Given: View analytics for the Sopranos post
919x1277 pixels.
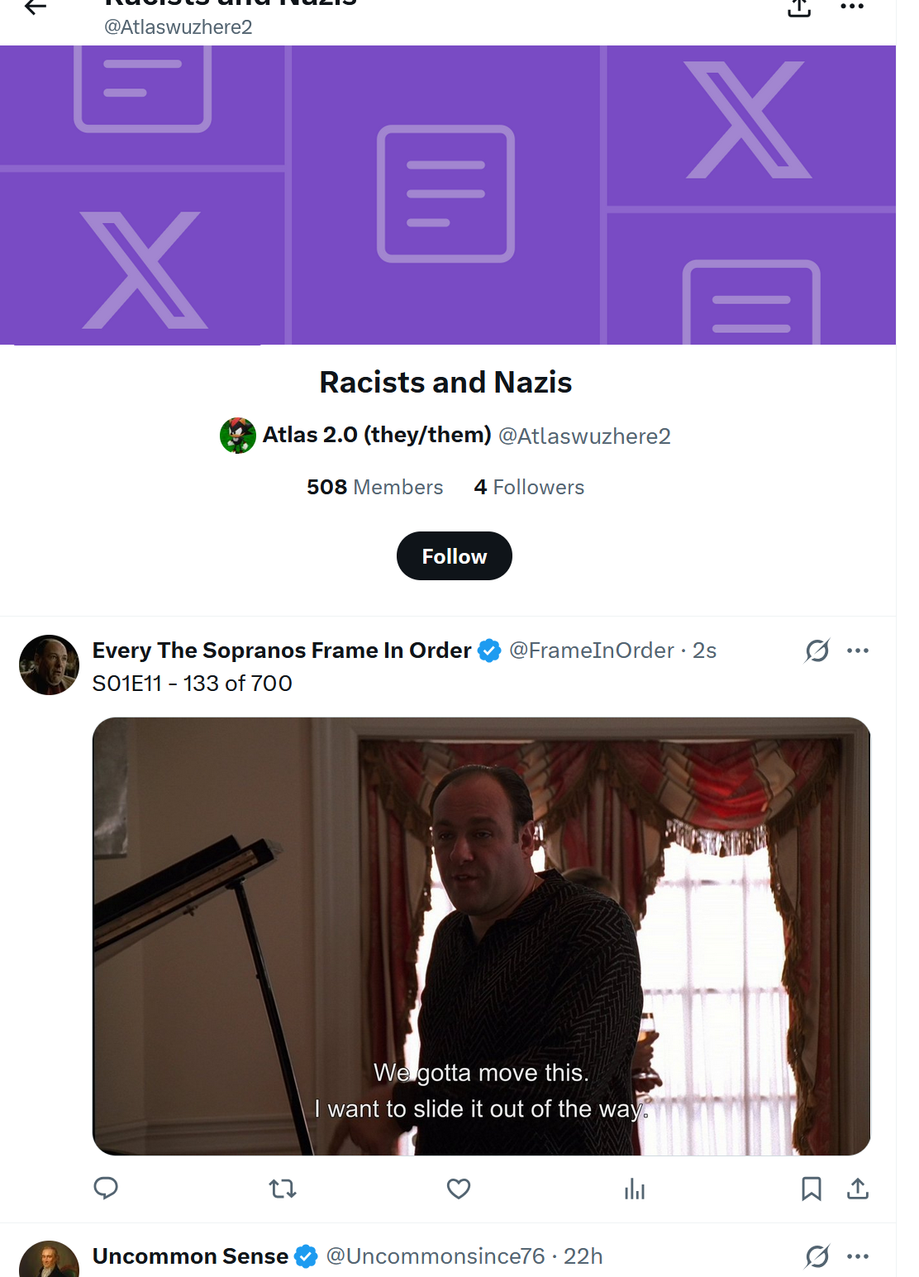Looking at the screenshot, I should coord(635,1189).
